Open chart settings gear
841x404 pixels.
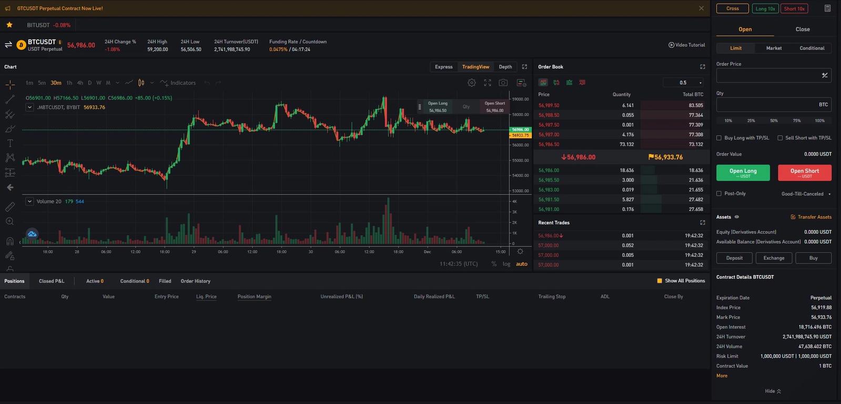click(x=472, y=83)
